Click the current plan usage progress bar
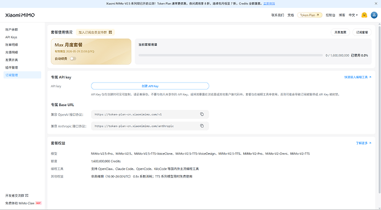 click(x=231, y=55)
